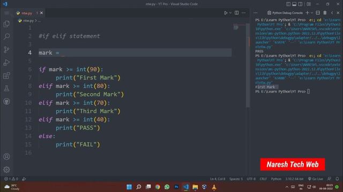Click the print("Second Mark") line
The height and width of the screenshot is (192, 343).
pos(90,94)
